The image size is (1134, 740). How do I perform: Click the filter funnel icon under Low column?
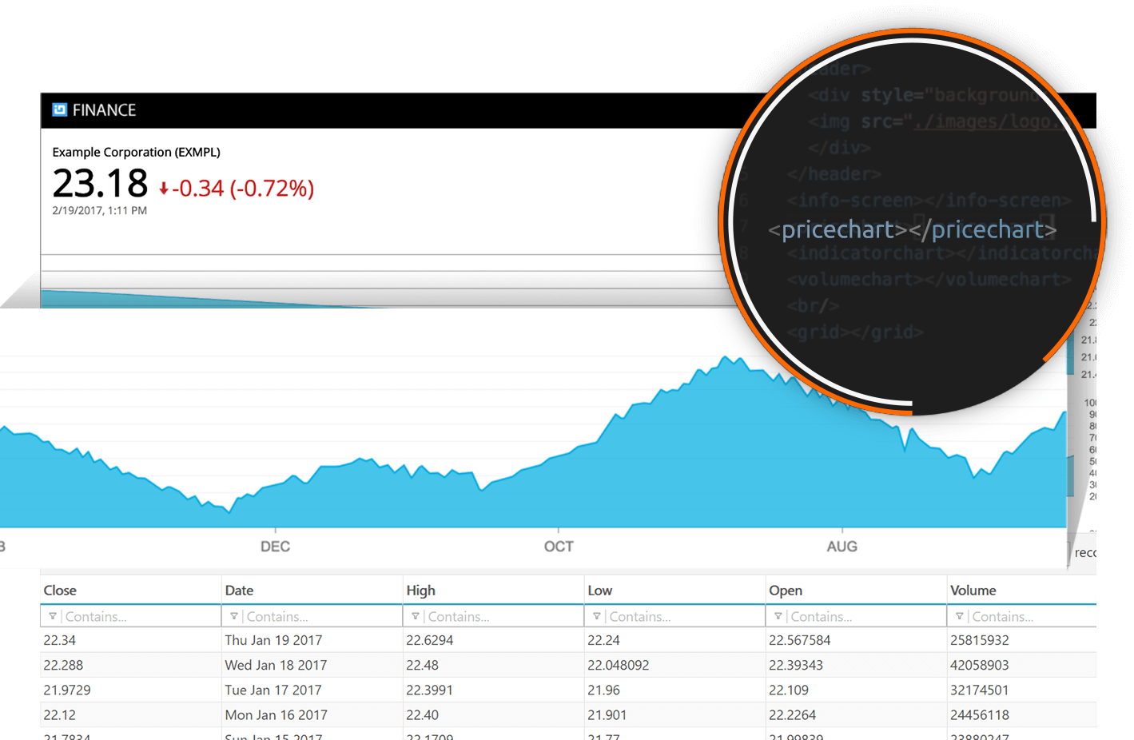pos(597,615)
